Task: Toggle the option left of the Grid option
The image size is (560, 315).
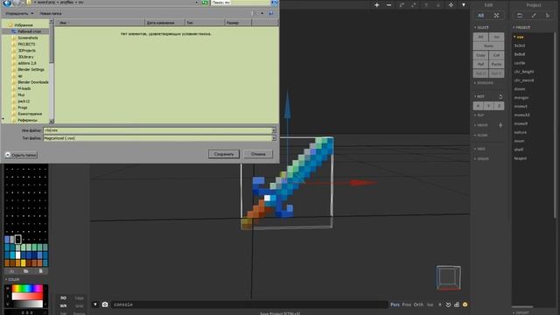Action: pyautogui.click(x=63, y=306)
